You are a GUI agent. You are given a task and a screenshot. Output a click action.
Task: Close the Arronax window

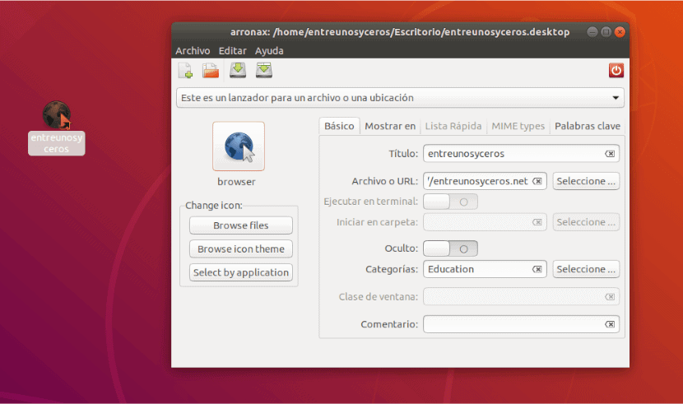[x=620, y=32]
